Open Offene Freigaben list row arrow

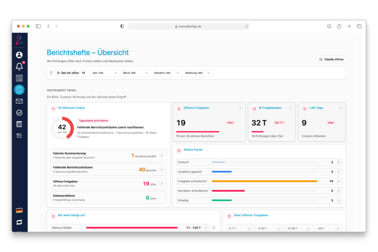tap(162, 184)
